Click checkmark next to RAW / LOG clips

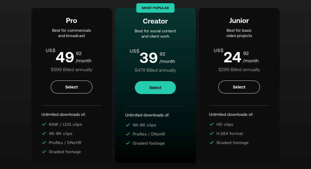44,124
